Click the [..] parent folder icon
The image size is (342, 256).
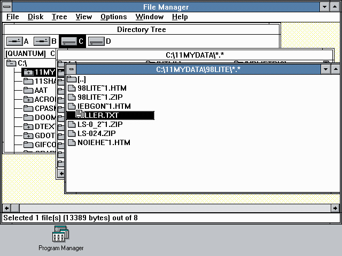(x=72, y=79)
